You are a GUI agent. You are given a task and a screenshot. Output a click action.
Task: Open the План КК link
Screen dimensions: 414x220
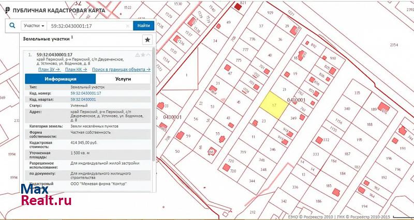pyautogui.click(x=76, y=69)
